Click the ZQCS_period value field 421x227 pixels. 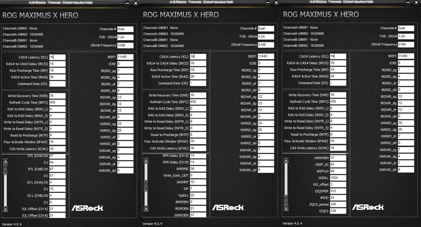pos(338,204)
